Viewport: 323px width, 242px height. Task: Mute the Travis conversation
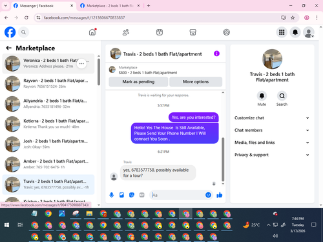[x=262, y=96]
